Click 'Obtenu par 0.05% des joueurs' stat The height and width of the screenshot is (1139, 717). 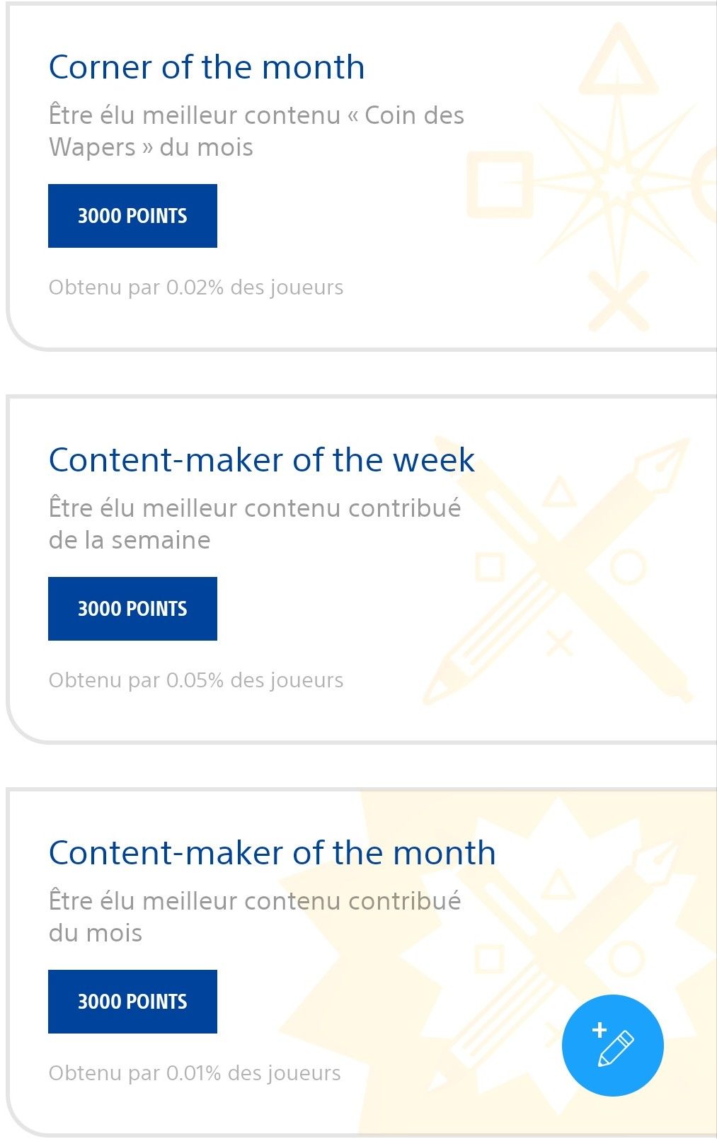pos(196,680)
